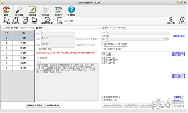Enable 是否为抢答环节 checkbox
The width and height of the screenshot is (188, 113).
click(102, 100)
